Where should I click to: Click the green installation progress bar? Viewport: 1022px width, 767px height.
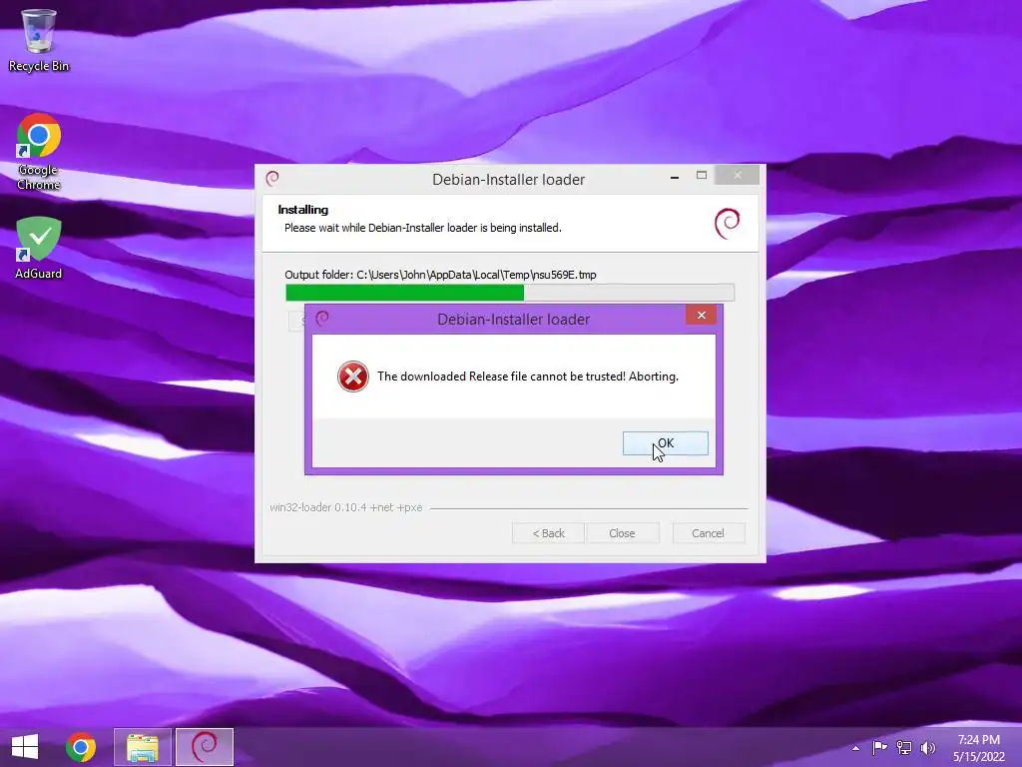coord(510,293)
